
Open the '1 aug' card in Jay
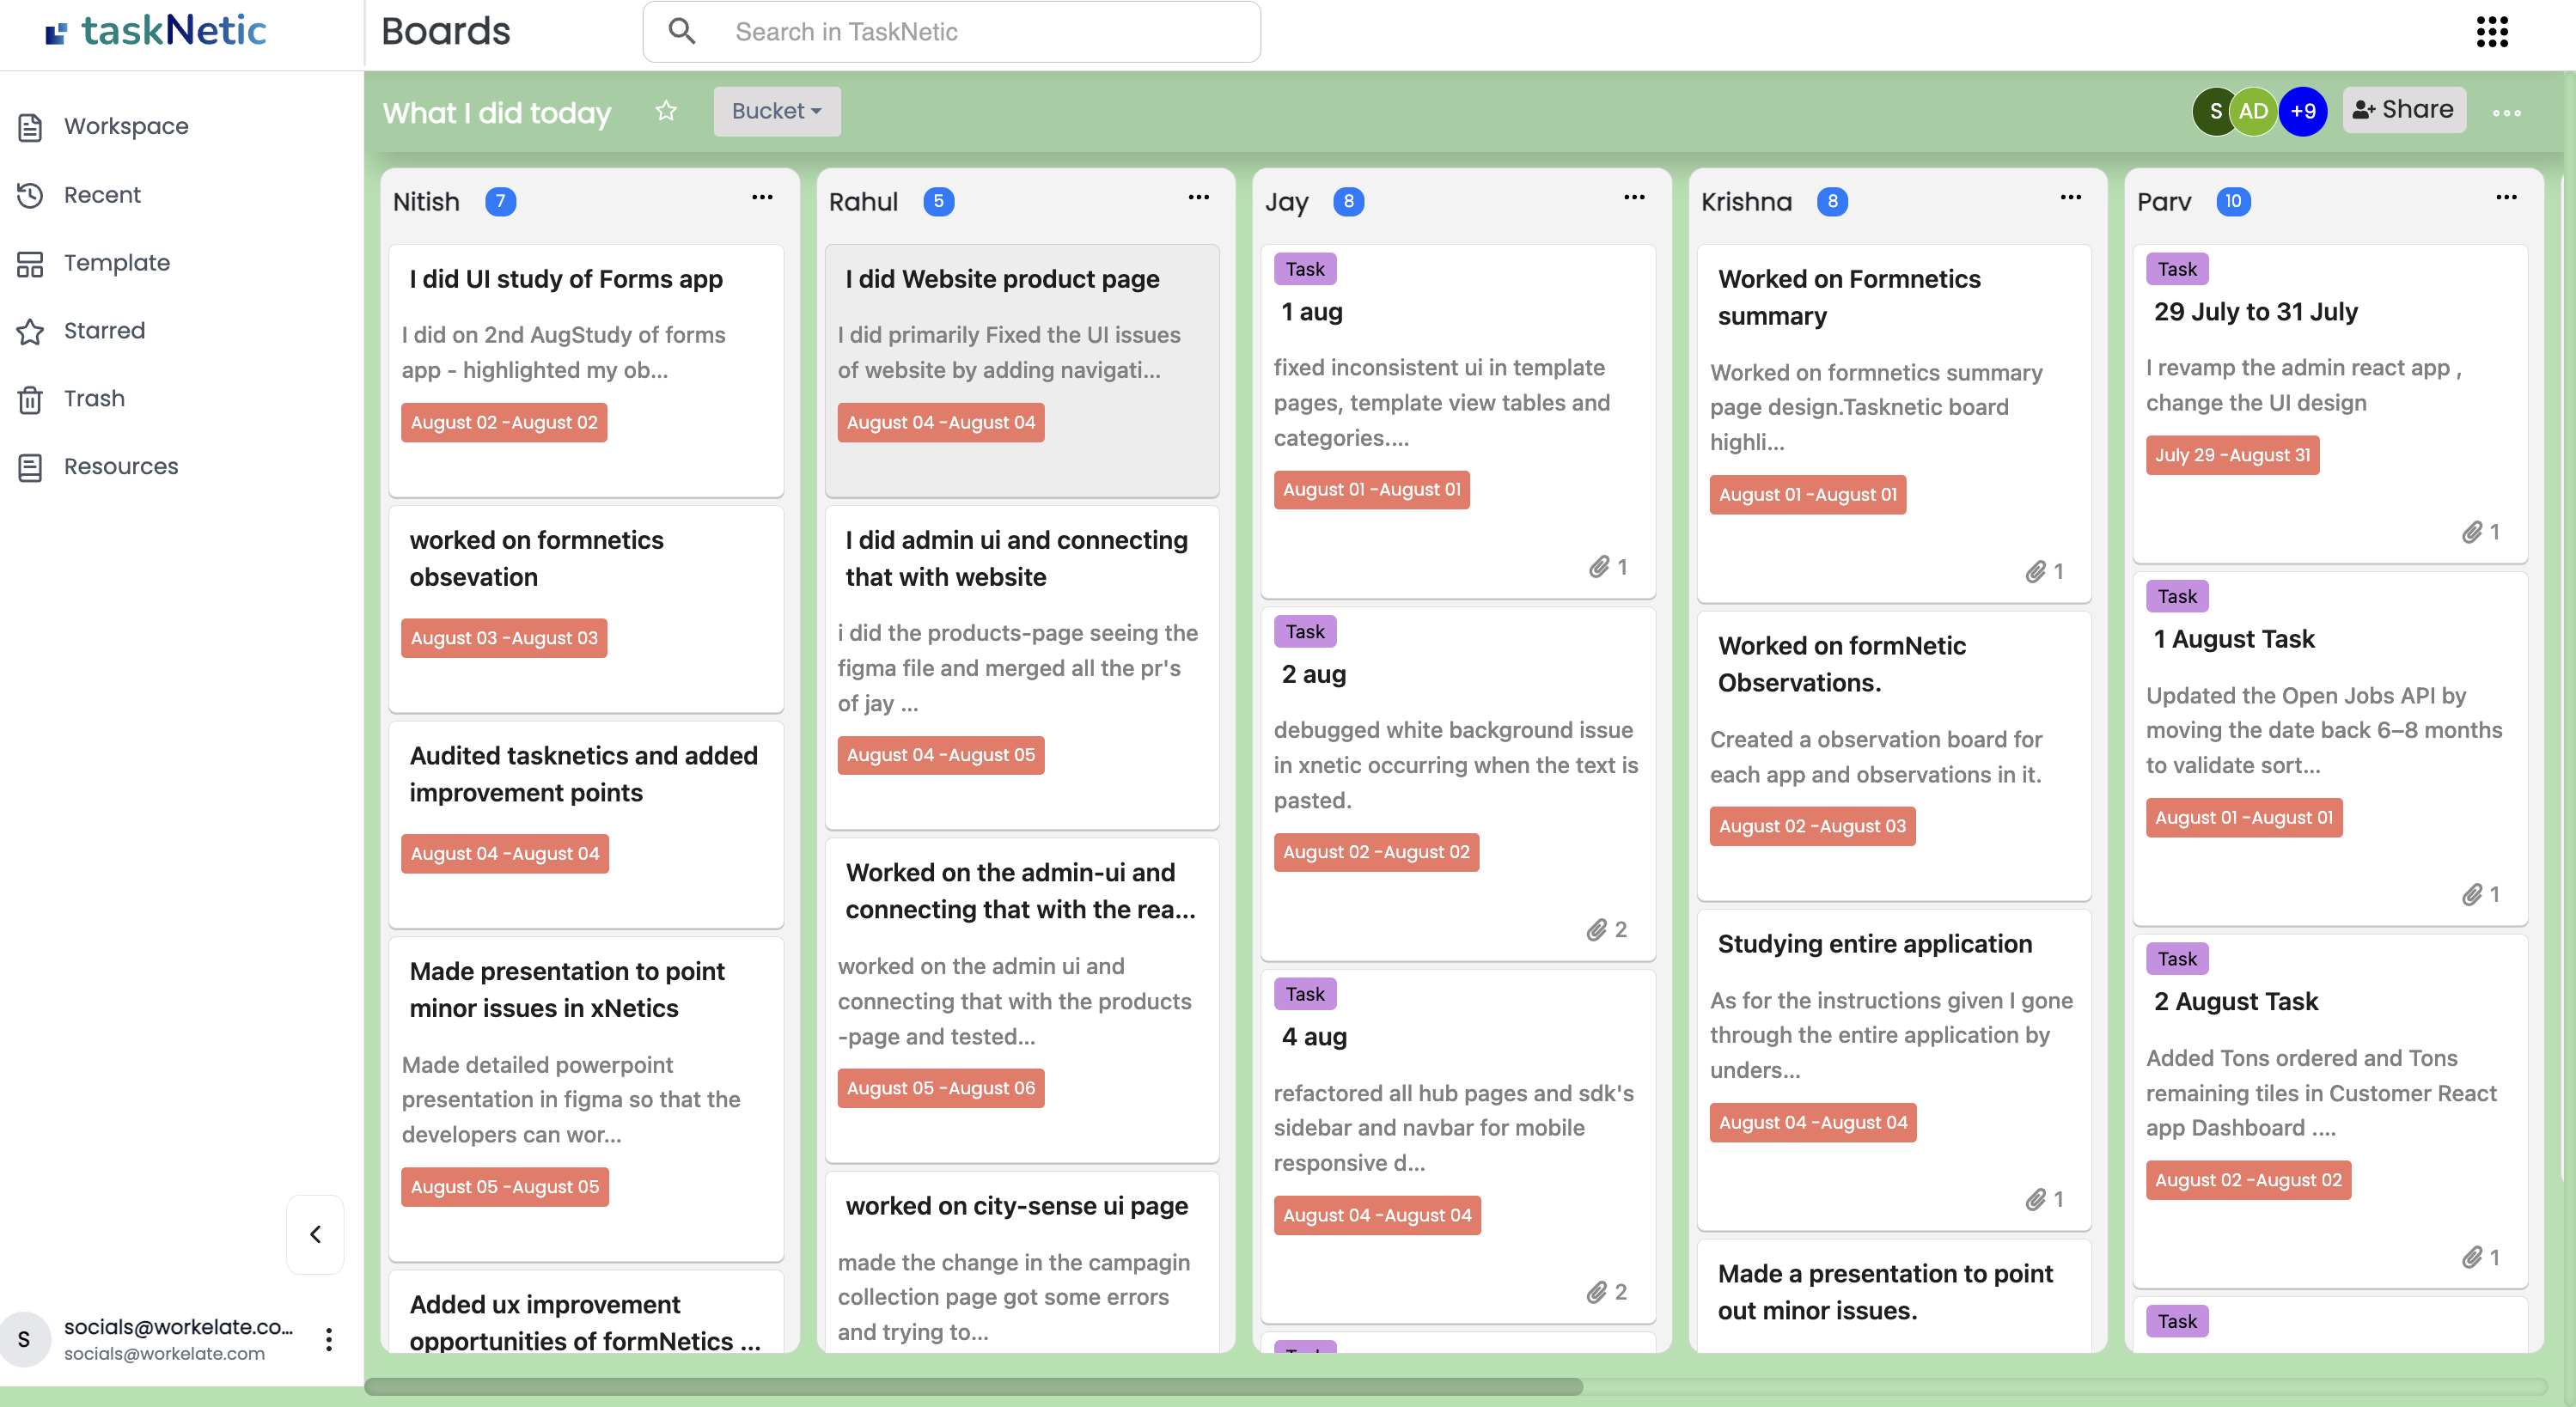tap(1458, 422)
